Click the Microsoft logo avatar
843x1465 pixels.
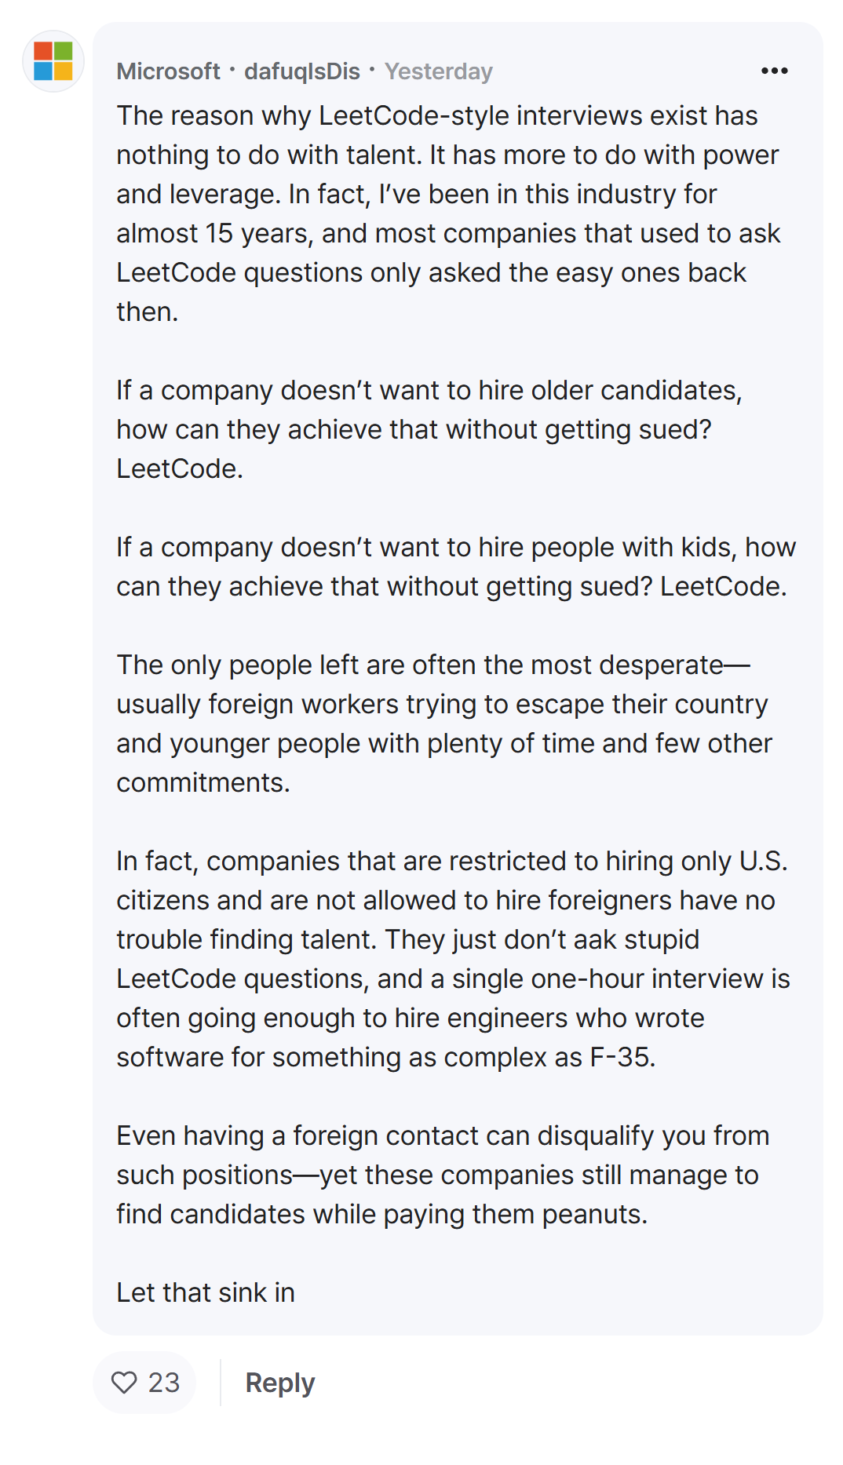pos(53,61)
